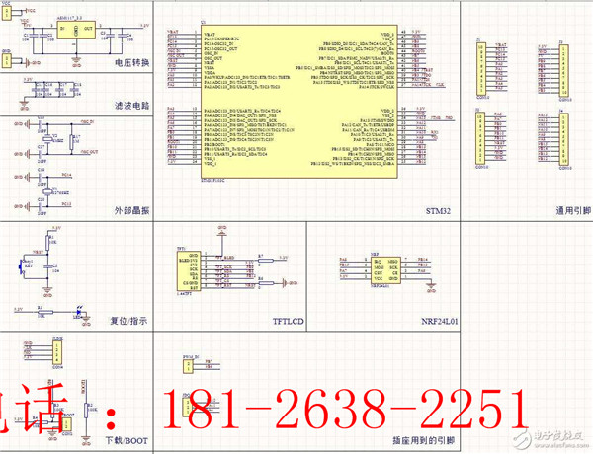Click the 电压转换 section label

click(x=132, y=63)
